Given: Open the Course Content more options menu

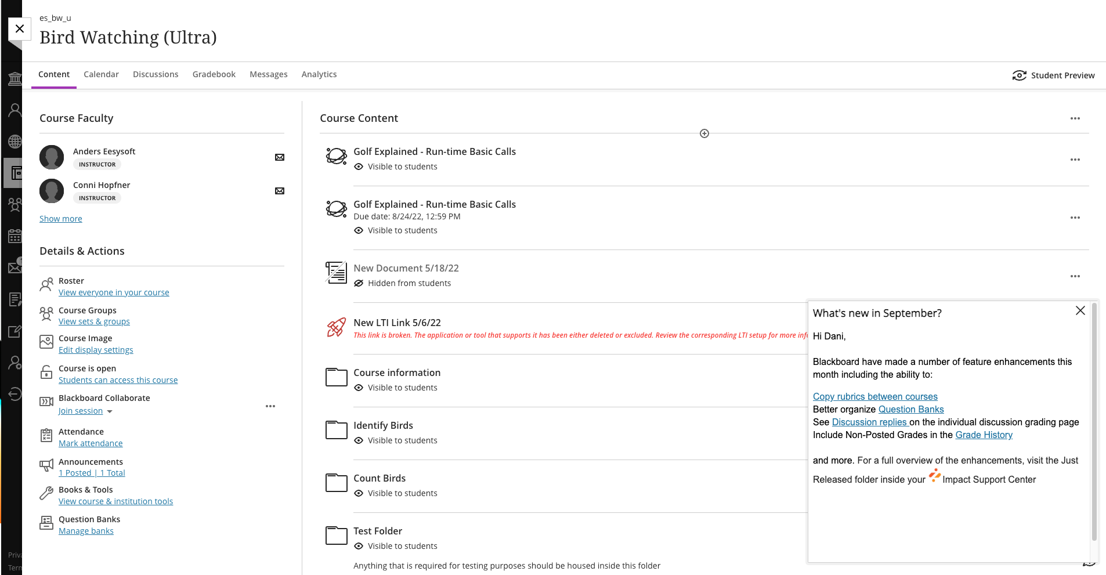Looking at the screenshot, I should 1075,118.
